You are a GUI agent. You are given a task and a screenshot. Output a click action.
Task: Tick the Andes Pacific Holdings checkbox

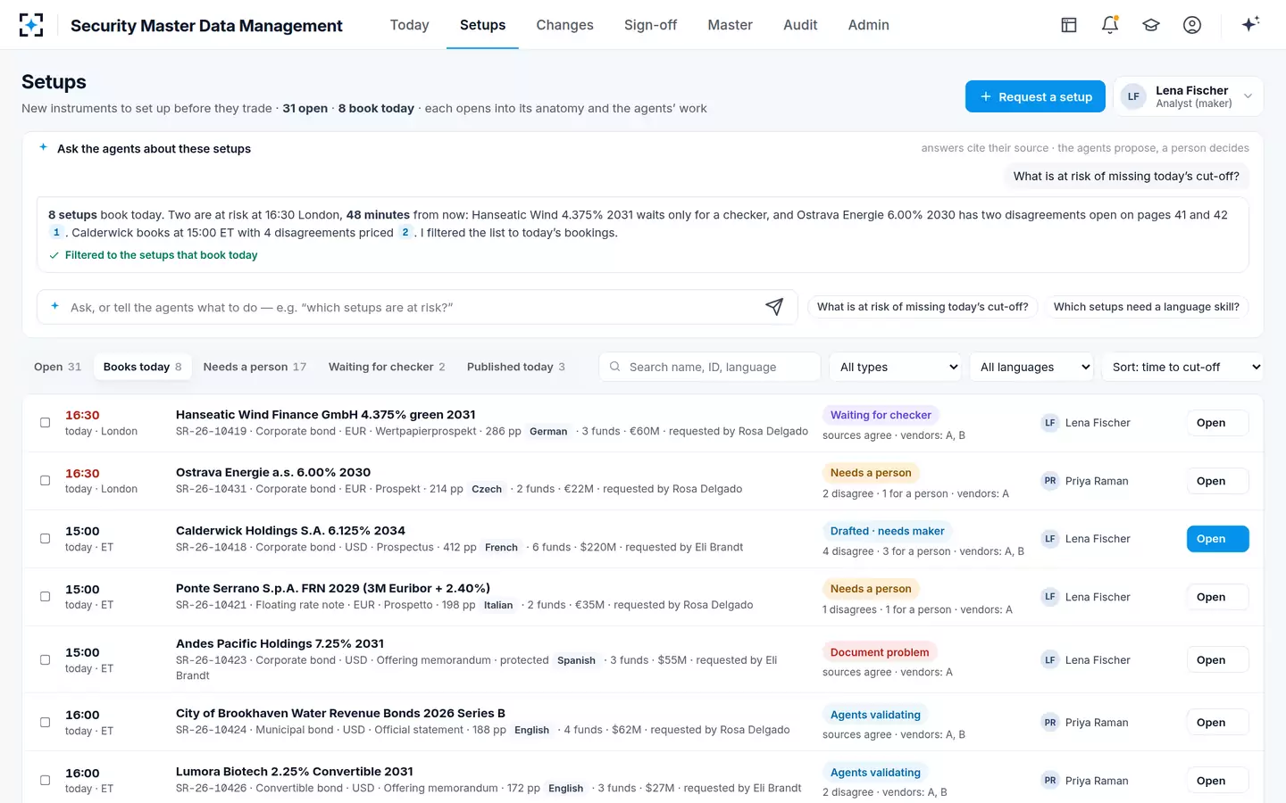click(45, 660)
